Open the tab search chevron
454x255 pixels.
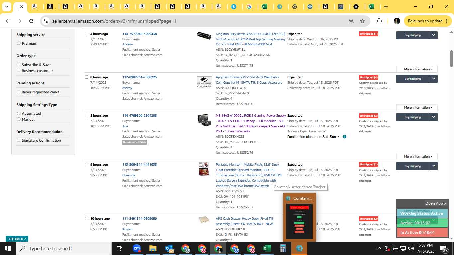pos(6,7)
